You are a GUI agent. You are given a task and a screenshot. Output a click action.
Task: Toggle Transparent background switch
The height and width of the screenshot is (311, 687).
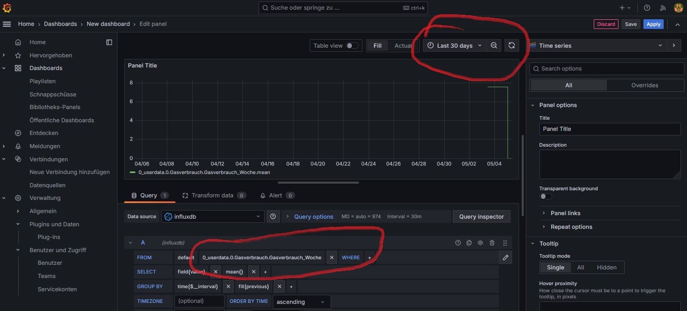point(546,196)
